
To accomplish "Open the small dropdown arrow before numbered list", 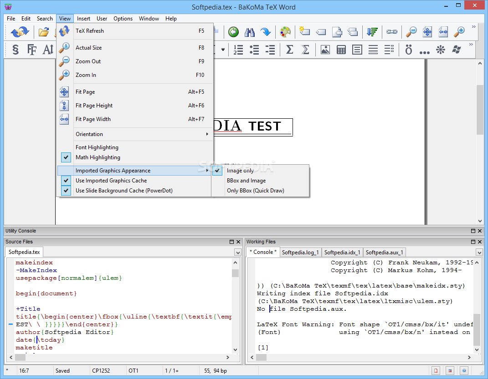I will point(223,50).
